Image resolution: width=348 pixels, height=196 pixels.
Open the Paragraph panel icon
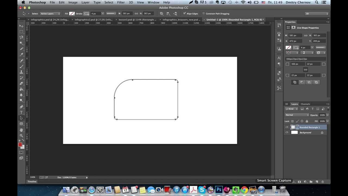tap(279, 64)
